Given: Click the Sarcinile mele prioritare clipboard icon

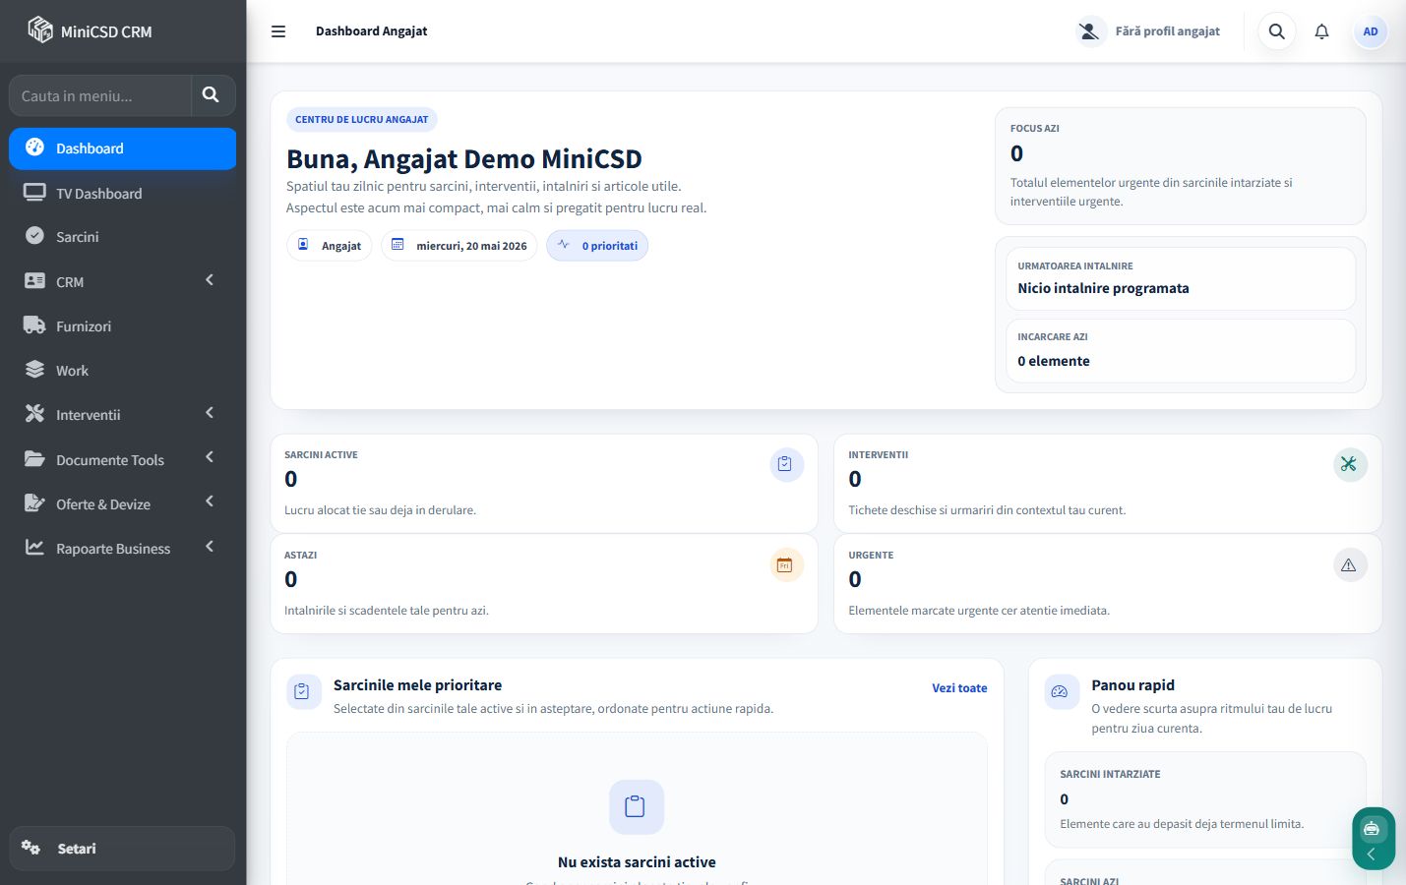Looking at the screenshot, I should pyautogui.click(x=303, y=692).
